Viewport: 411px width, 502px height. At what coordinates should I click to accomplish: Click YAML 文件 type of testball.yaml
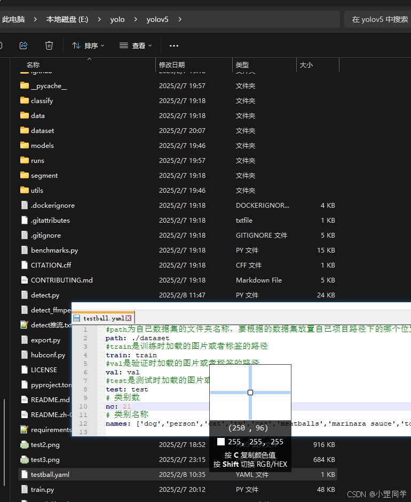coord(252,474)
